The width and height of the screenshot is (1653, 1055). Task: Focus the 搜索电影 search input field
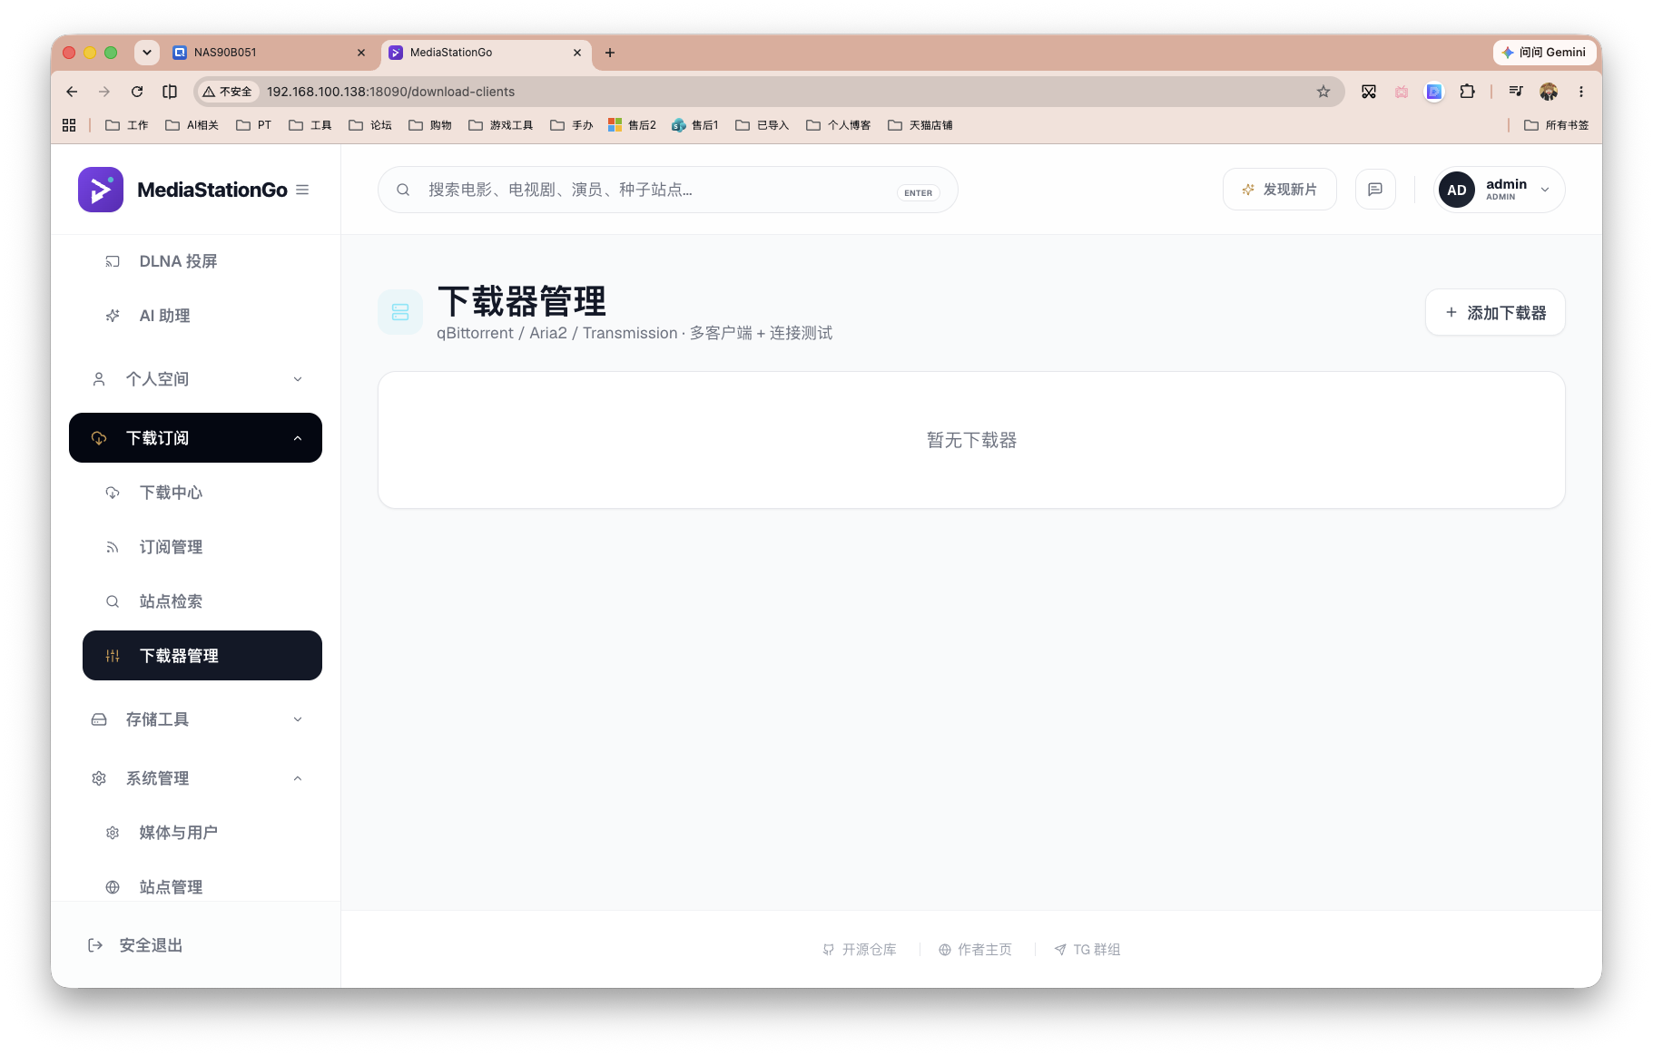[x=667, y=190]
